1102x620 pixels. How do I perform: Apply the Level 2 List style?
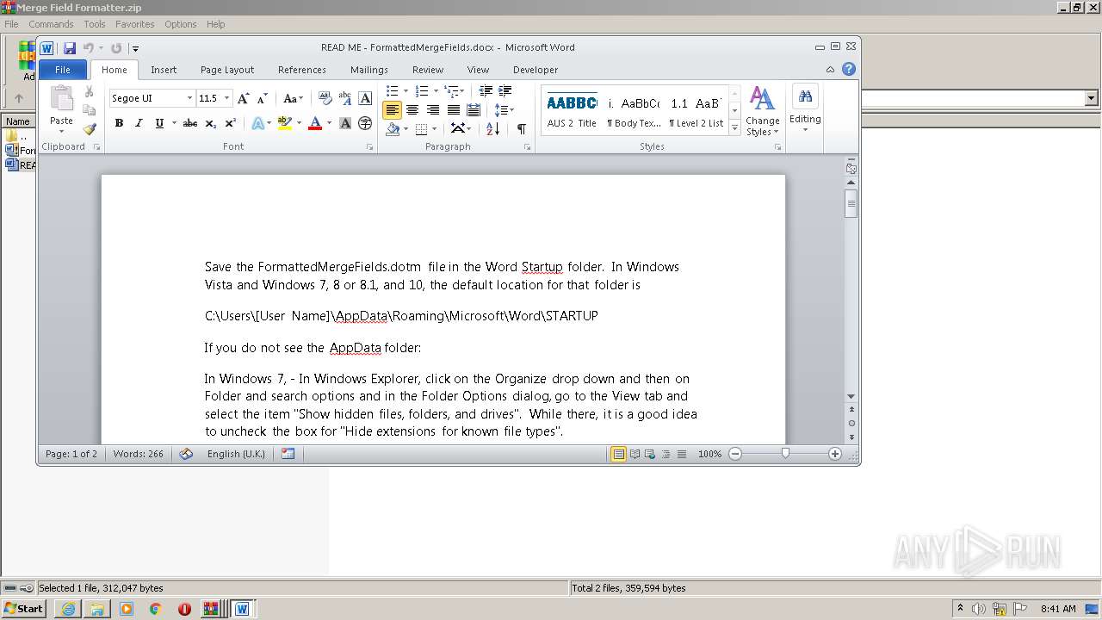pyautogui.click(x=696, y=110)
